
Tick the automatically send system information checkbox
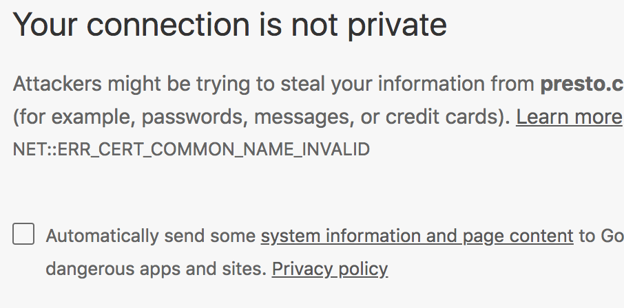pyautogui.click(x=23, y=234)
